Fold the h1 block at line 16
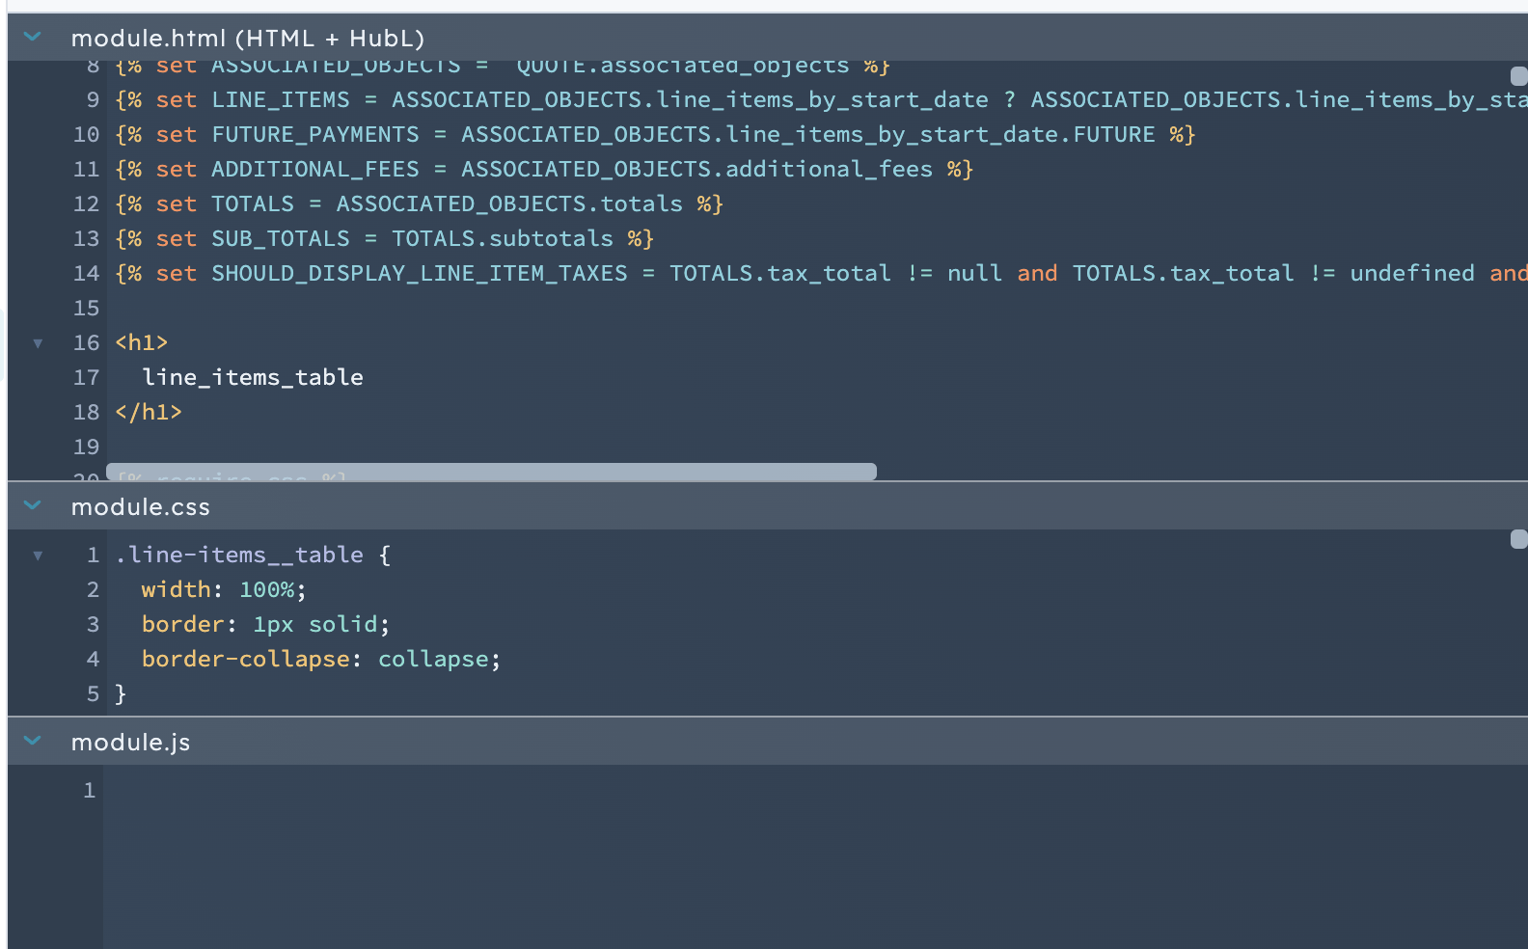The height and width of the screenshot is (949, 1528). pos(38,343)
